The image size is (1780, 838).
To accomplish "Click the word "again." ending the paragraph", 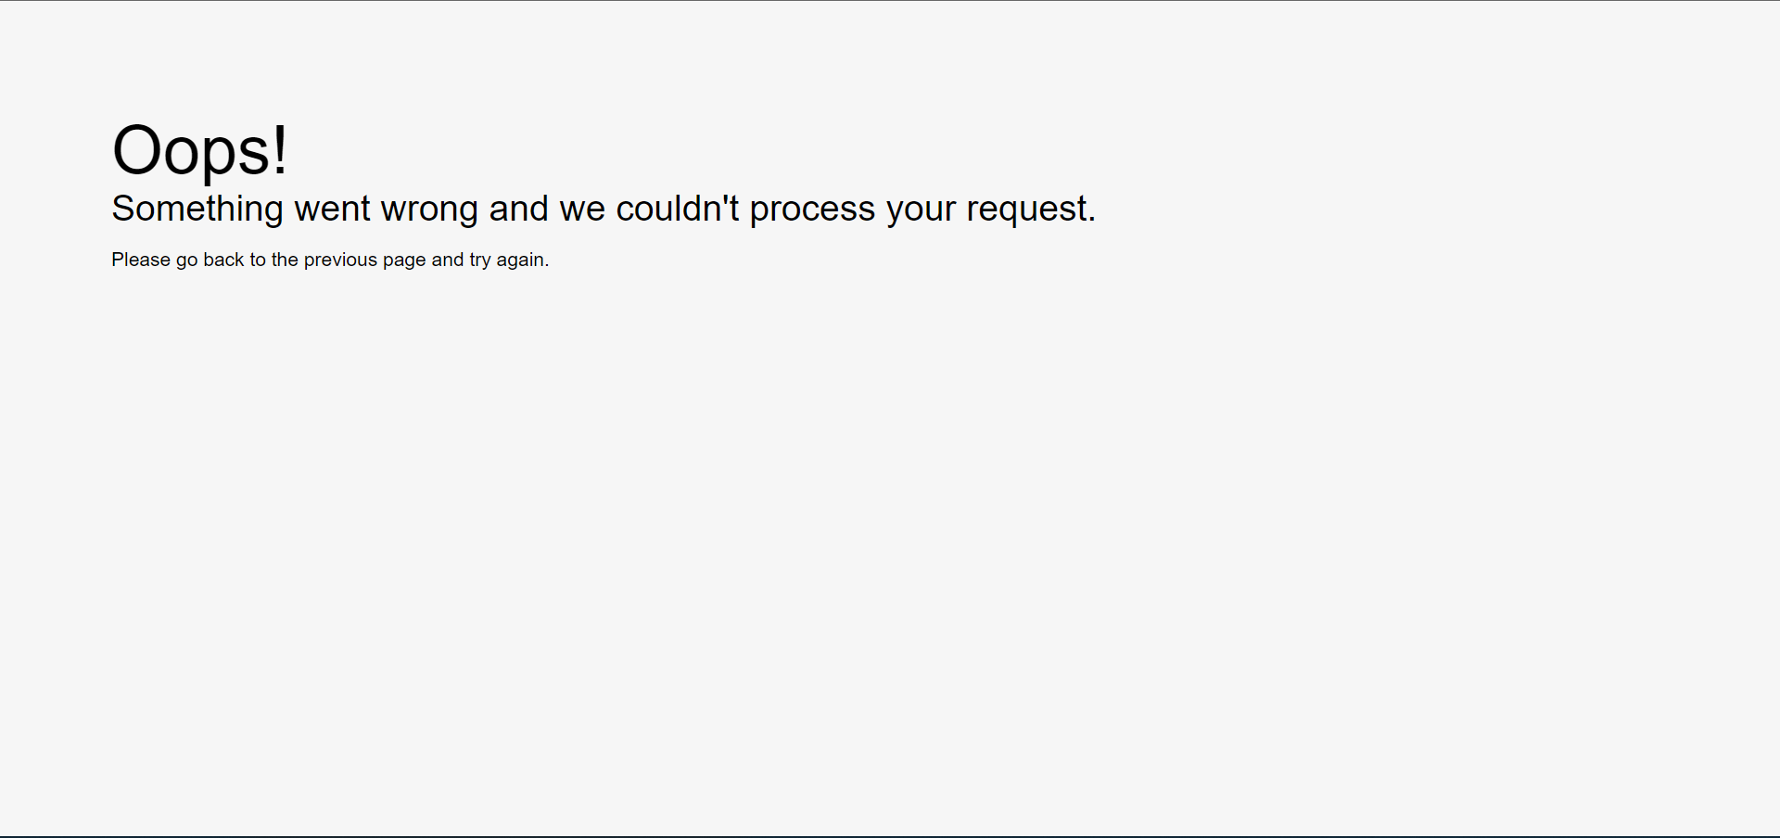I will pyautogui.click(x=523, y=261).
